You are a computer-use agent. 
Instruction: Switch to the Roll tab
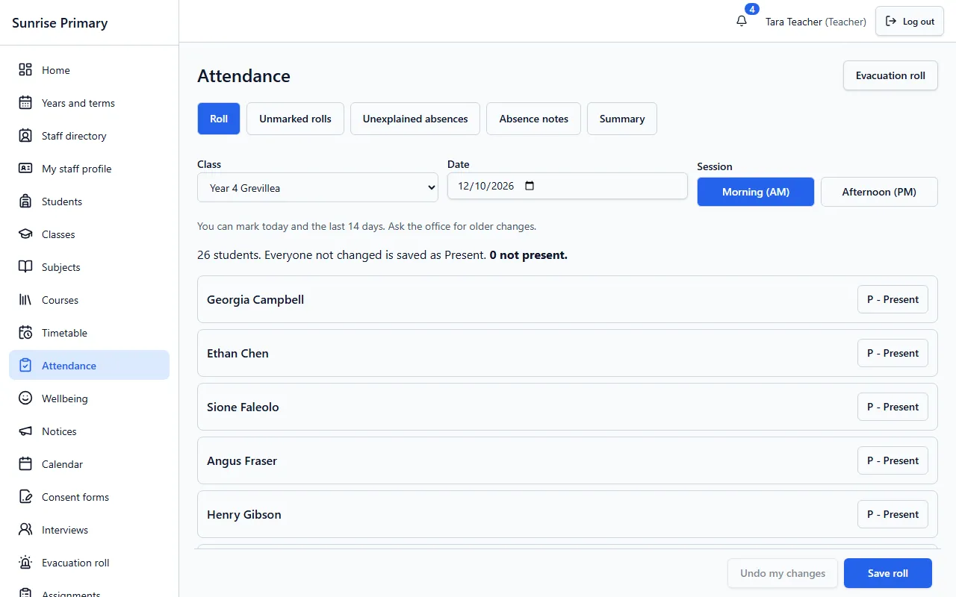[x=219, y=119]
